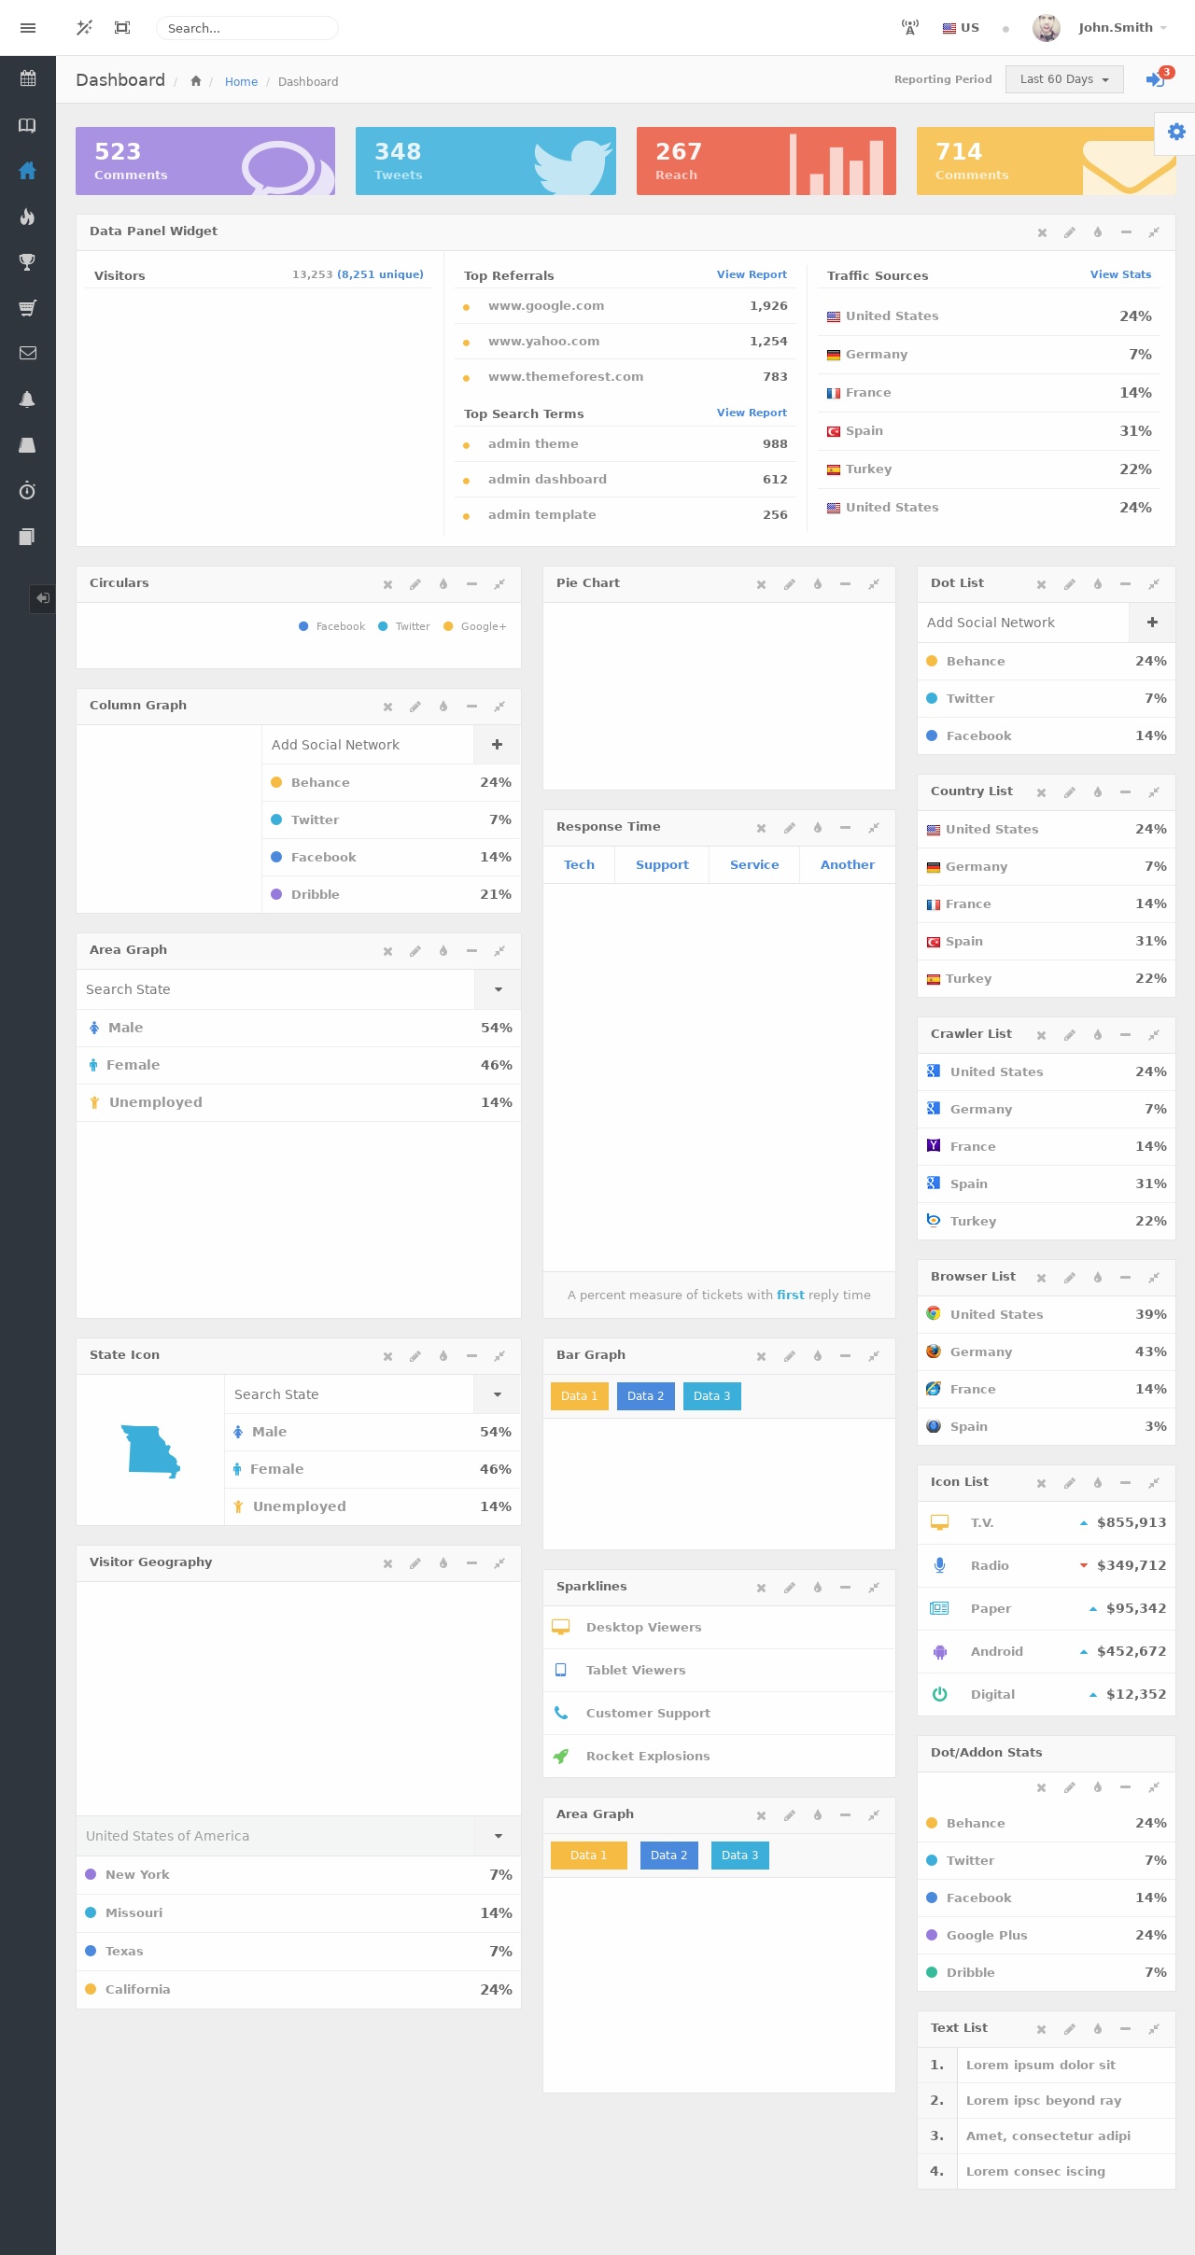Screen dimensions: 1195x2255
Task: Click the envelope mail sidebar icon
Action: [28, 353]
